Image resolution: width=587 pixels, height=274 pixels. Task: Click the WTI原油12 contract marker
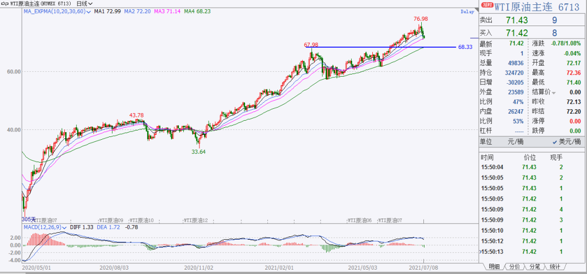tap(196, 220)
